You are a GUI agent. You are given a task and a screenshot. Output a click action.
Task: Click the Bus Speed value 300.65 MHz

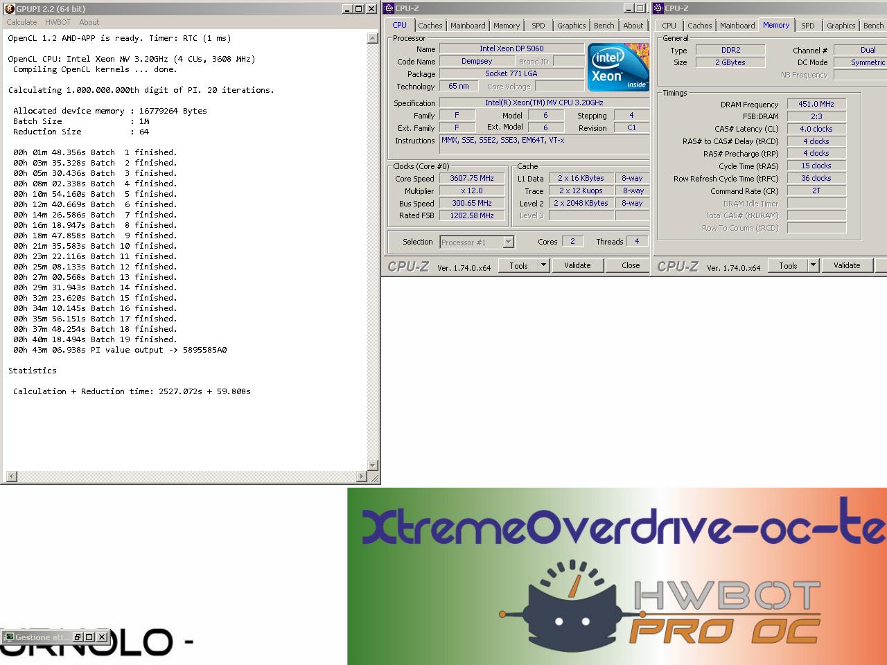(x=472, y=203)
